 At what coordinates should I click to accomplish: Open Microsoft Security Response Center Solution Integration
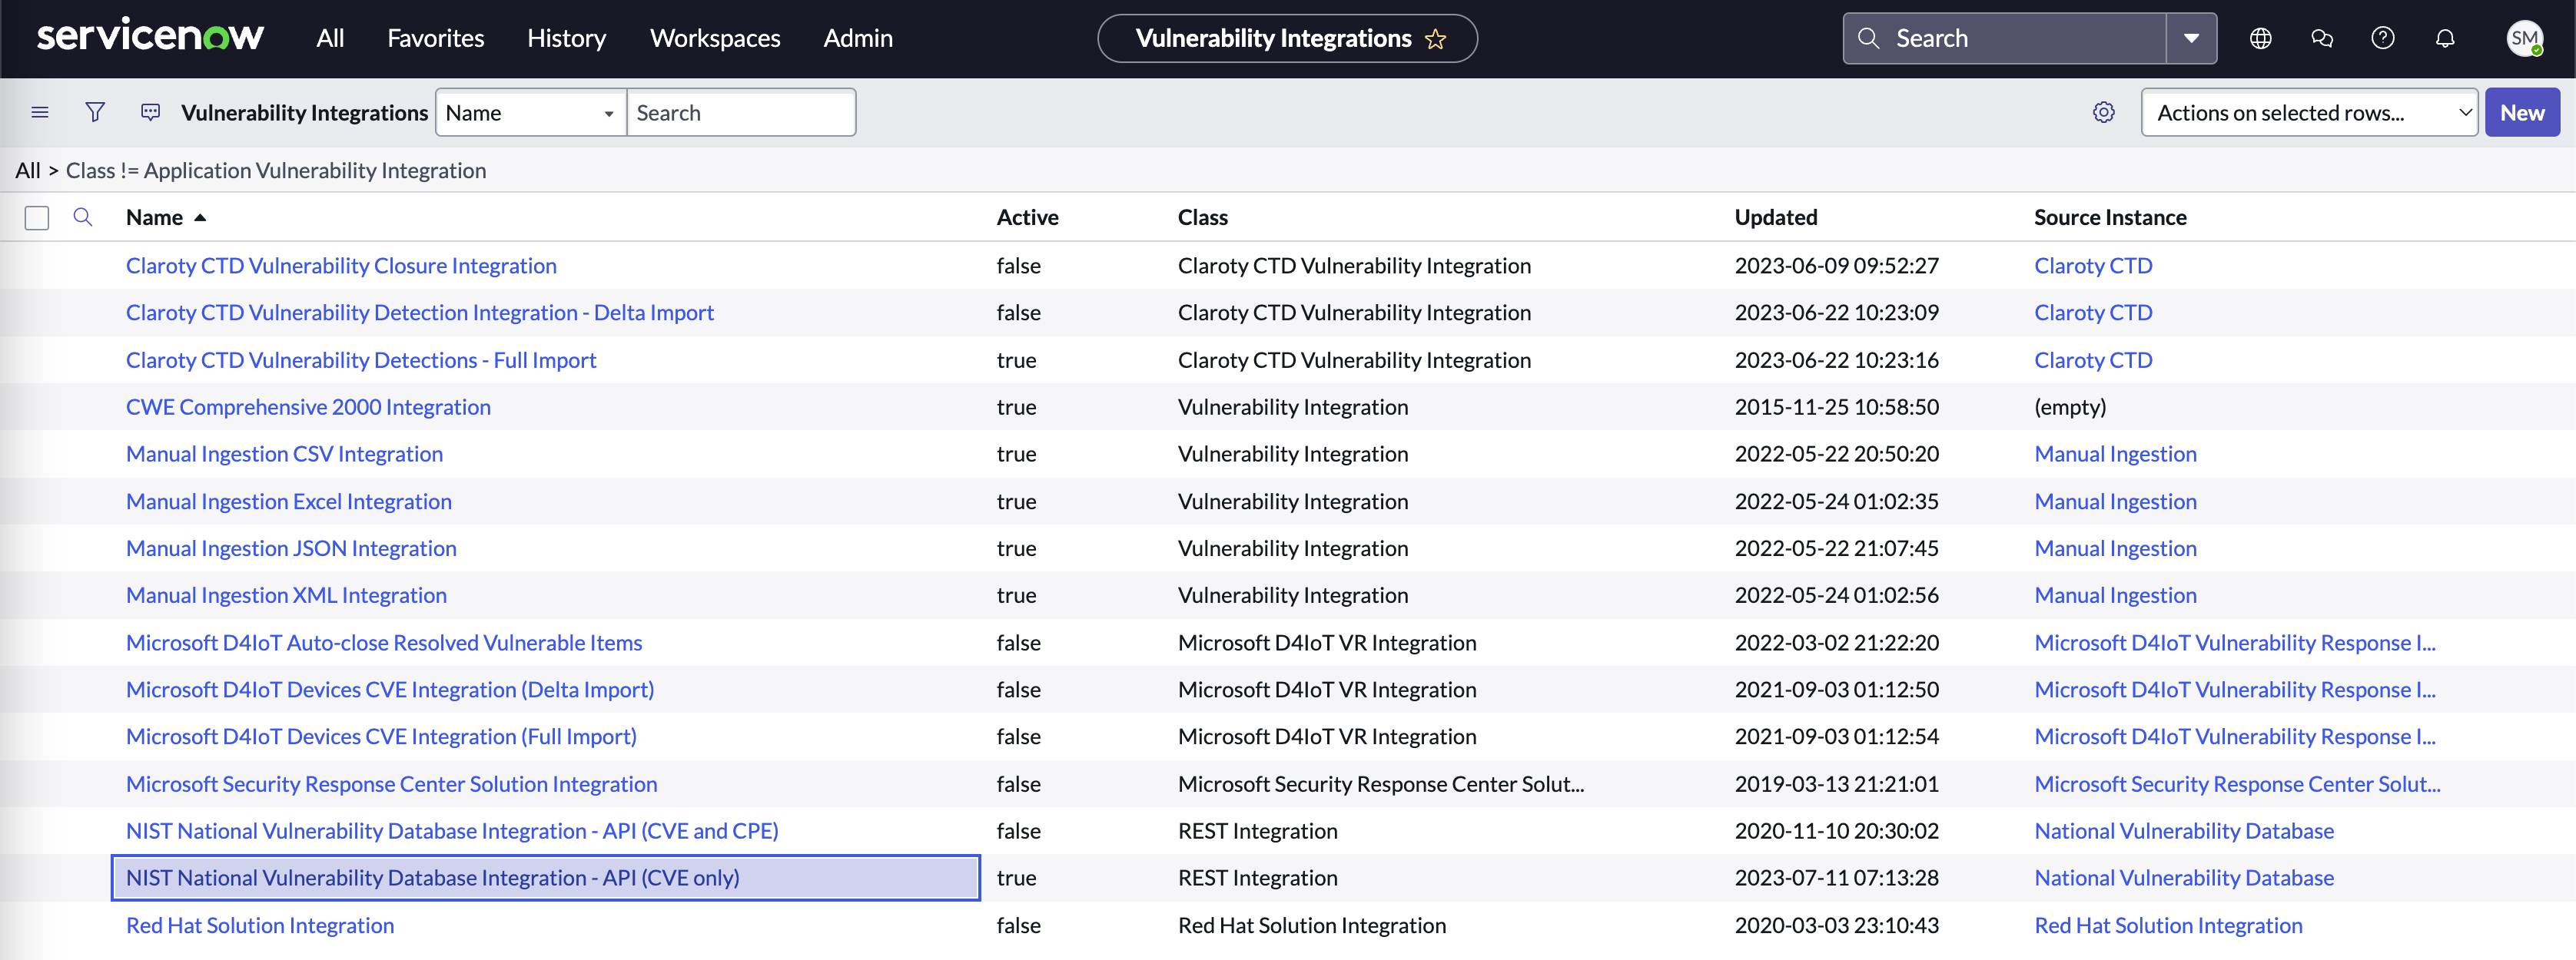pyautogui.click(x=392, y=783)
